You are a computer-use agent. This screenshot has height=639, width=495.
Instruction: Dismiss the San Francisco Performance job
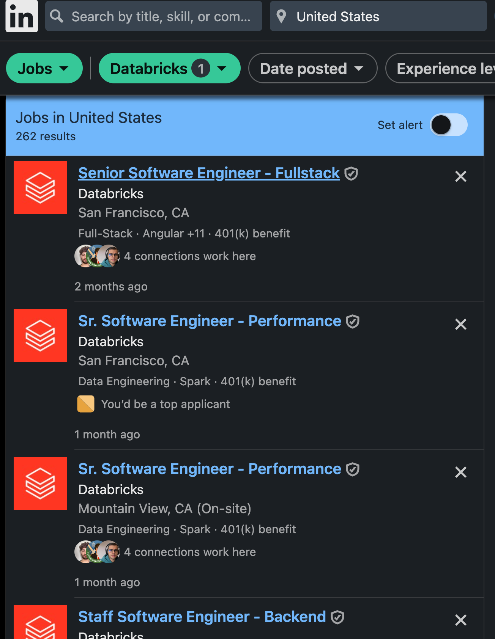[x=461, y=324]
